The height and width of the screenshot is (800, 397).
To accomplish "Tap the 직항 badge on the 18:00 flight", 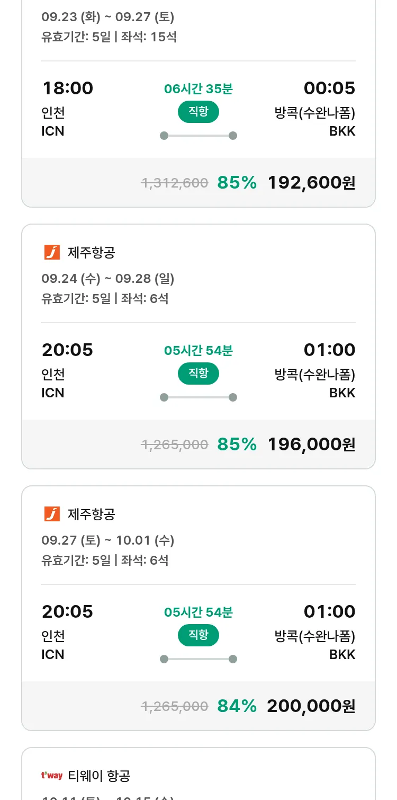I will click(x=198, y=112).
